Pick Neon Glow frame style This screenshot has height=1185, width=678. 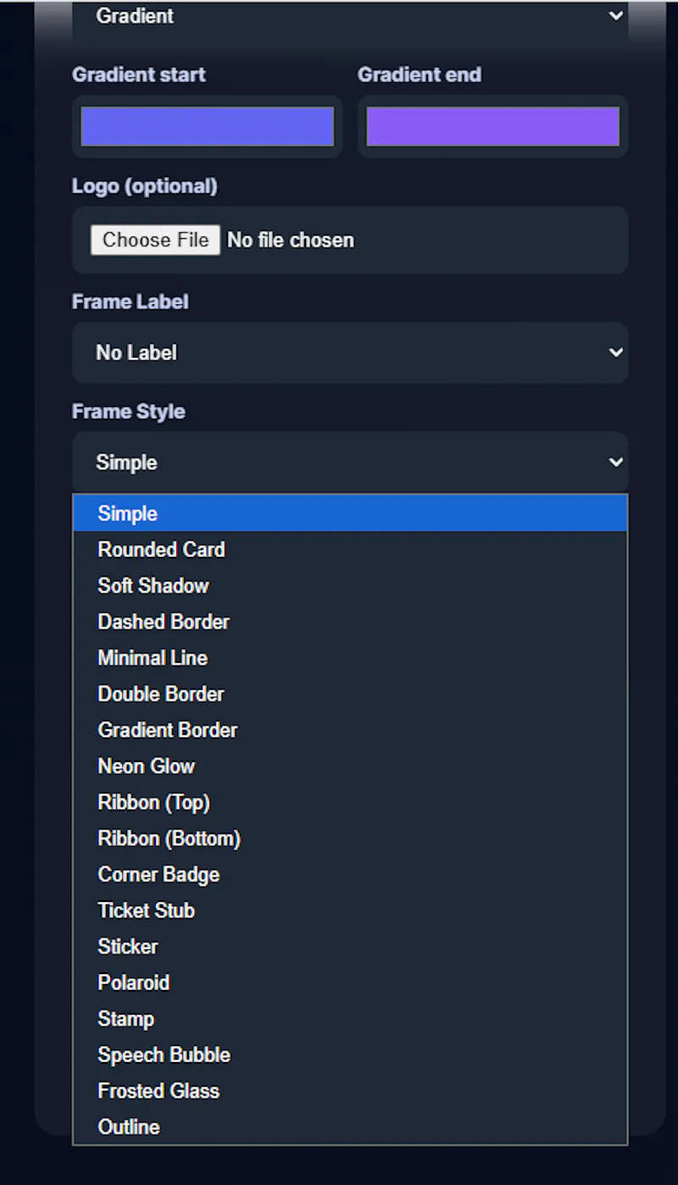350,766
